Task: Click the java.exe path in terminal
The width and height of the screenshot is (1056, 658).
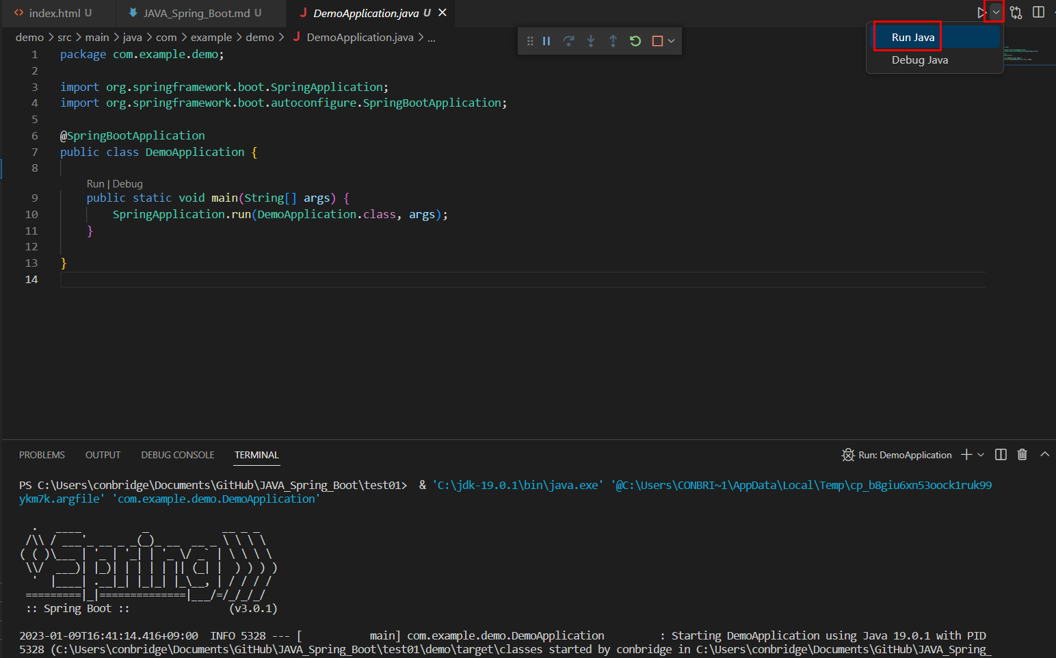Action: 517,485
